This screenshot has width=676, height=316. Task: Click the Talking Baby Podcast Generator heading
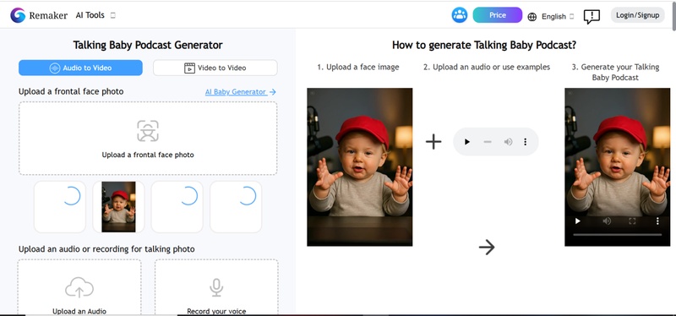[x=148, y=45]
